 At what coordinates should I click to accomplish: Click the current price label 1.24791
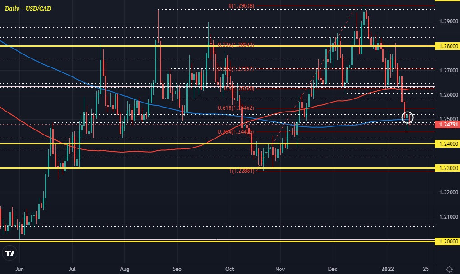[447, 125]
